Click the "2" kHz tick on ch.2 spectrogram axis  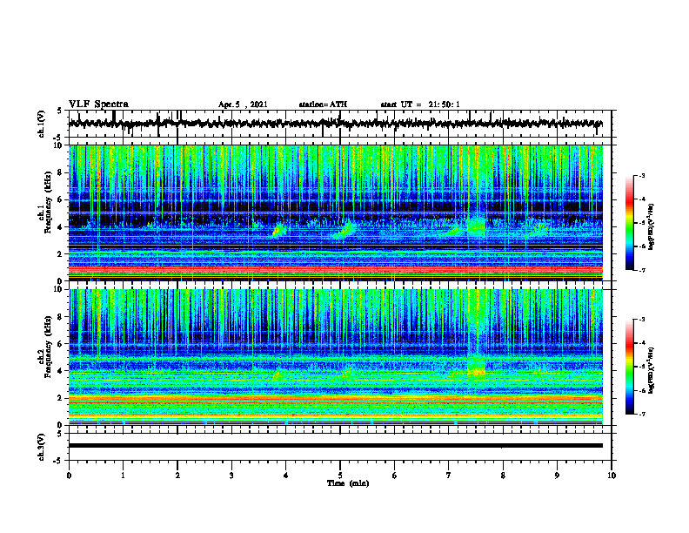point(62,398)
